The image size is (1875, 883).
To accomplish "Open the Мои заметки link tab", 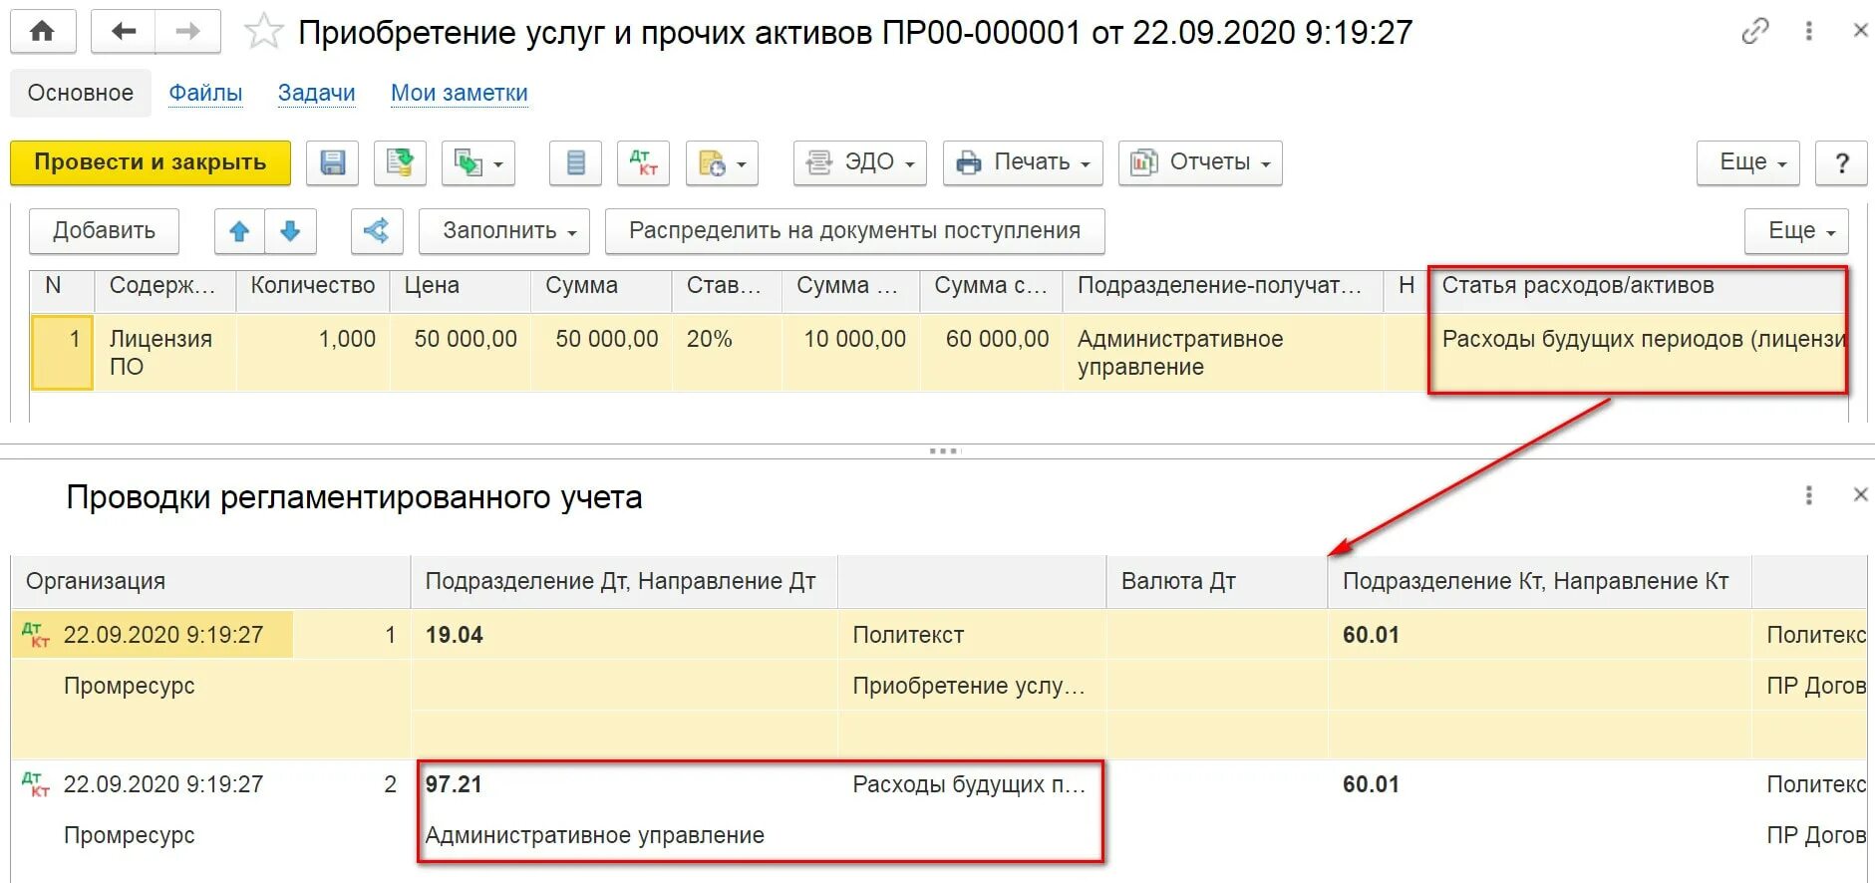I will click(460, 93).
